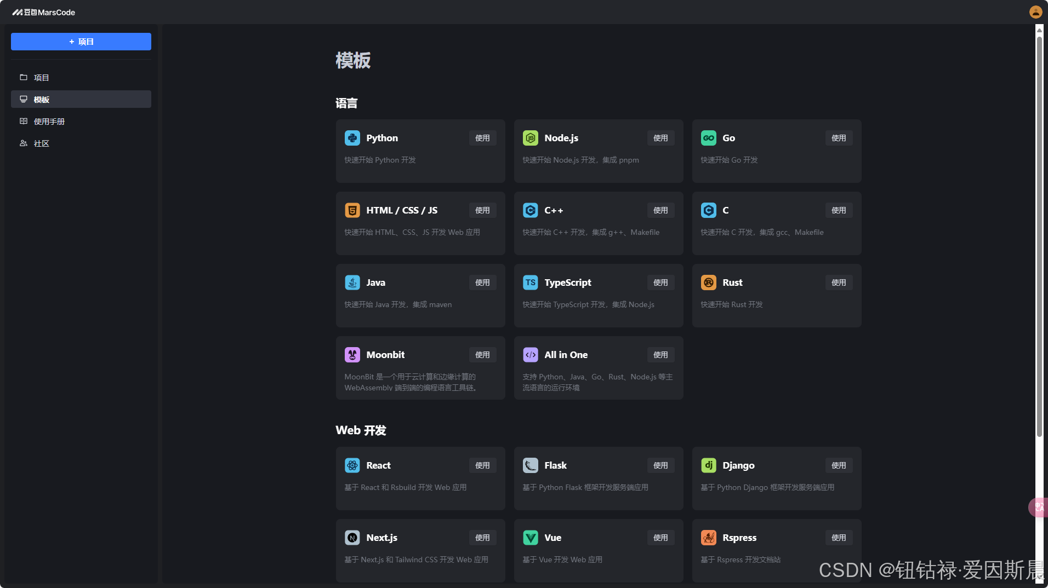The height and width of the screenshot is (588, 1048).
Task: Click the Go template icon
Action: 709,138
